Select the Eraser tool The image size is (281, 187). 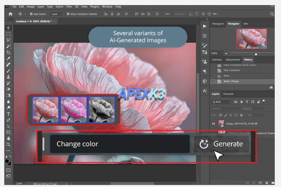[8, 89]
